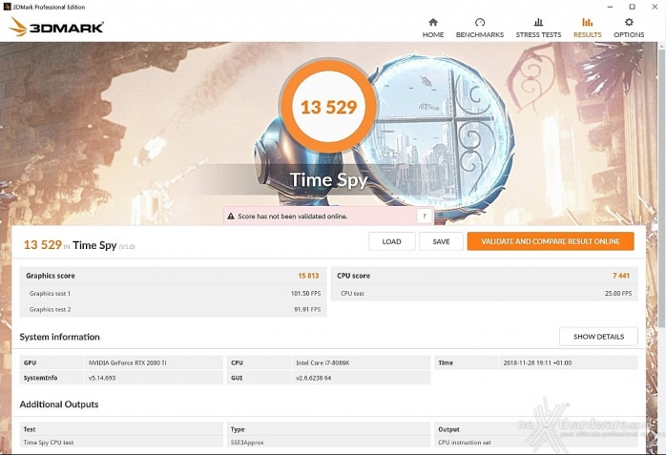This screenshot has height=455, width=666.
Task: Click the LOAD button
Action: (x=391, y=241)
